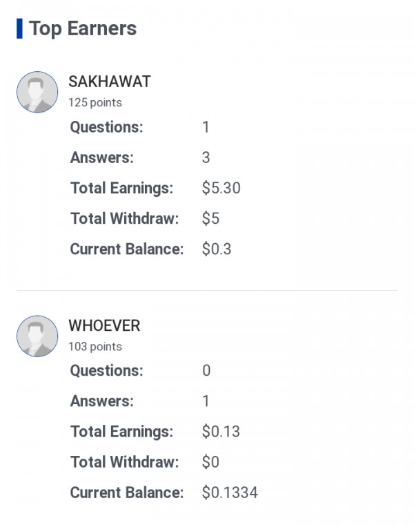
Task: Click SAKHAWAT's Questions label
Action: click(106, 127)
